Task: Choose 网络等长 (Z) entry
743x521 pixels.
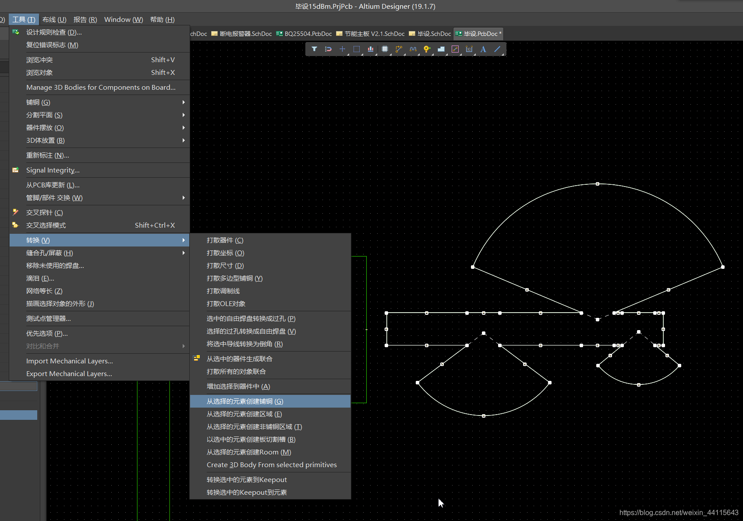Action: point(99,291)
